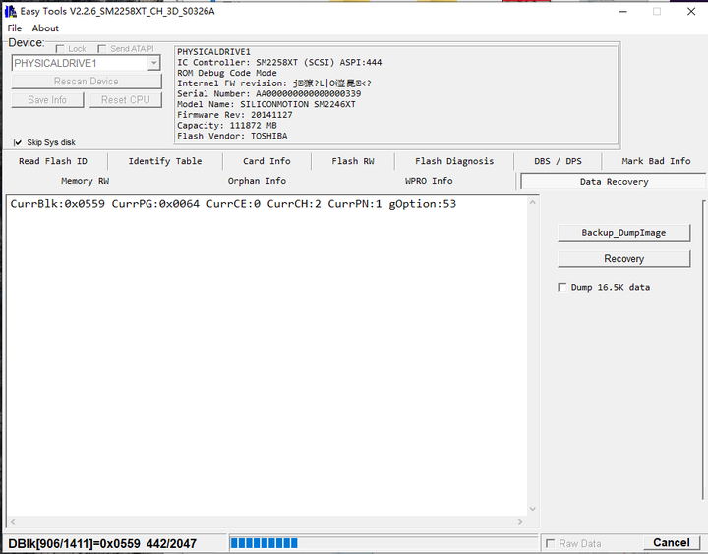
Task: Click the ROM Debug Code Mode line
Action: click(x=227, y=73)
